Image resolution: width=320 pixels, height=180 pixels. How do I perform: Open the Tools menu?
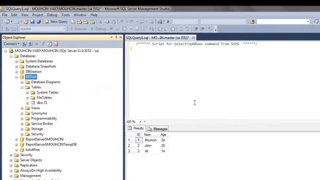point(65,15)
